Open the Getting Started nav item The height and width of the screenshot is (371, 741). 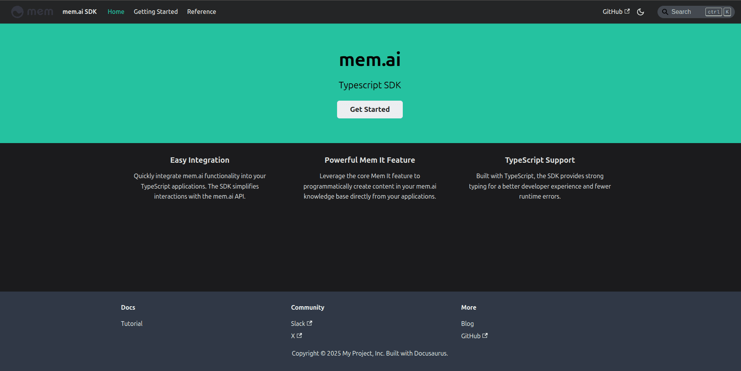pyautogui.click(x=156, y=12)
